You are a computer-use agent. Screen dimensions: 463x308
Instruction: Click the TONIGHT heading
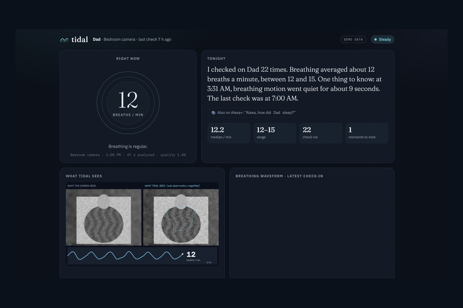coord(216,59)
